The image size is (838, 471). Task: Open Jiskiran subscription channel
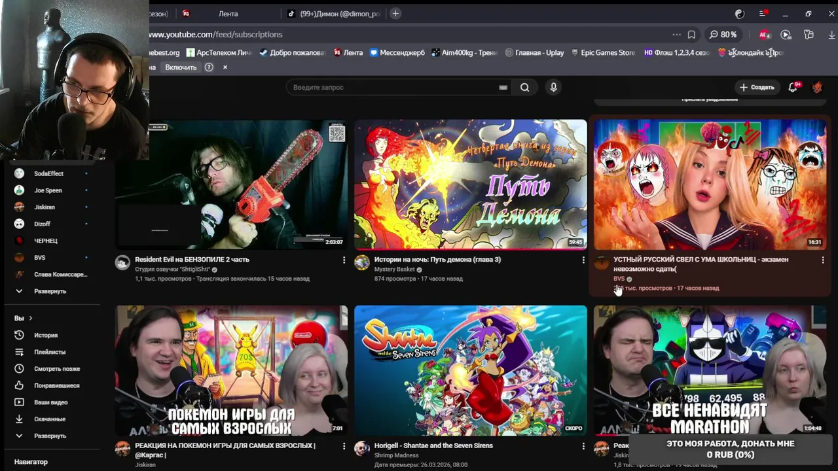pos(45,207)
